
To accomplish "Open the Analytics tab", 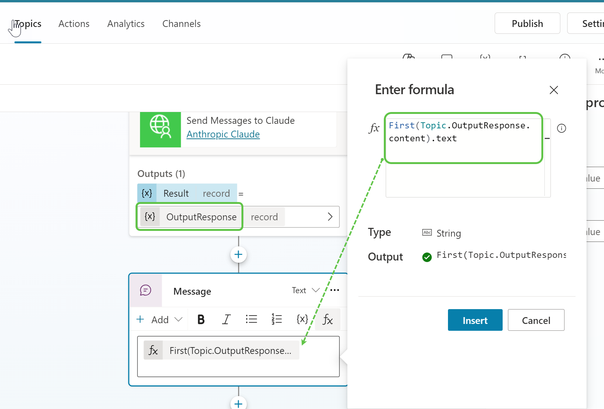I will point(126,24).
